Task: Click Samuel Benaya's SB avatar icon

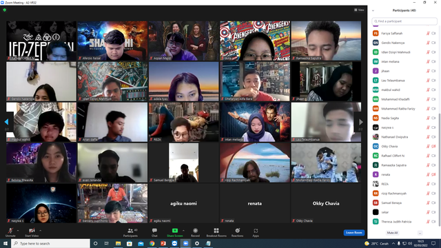Action: pyautogui.click(x=376, y=203)
